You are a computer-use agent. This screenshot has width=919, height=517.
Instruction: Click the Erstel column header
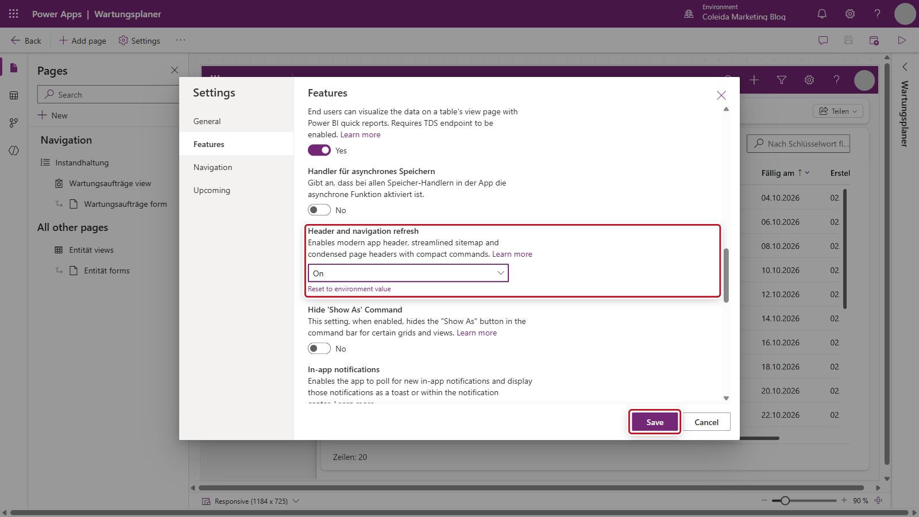point(840,173)
